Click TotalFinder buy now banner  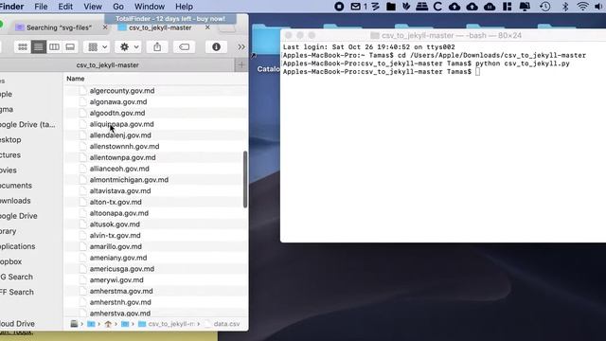pos(170,19)
